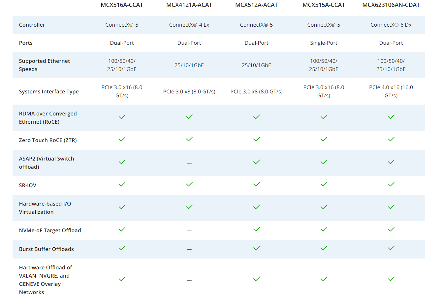
Task: Click the Burst Buffer Offloads label
Action: (47, 249)
